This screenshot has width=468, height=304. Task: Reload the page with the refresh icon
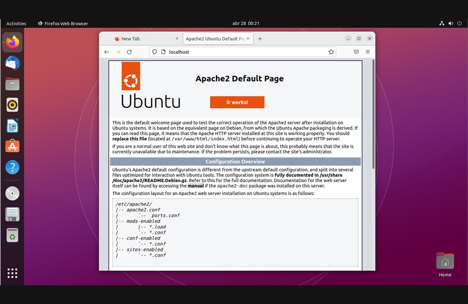click(129, 52)
